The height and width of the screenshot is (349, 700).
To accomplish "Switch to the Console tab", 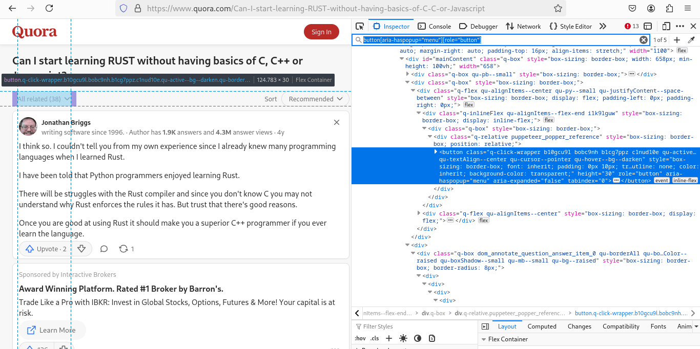I will (x=435, y=26).
